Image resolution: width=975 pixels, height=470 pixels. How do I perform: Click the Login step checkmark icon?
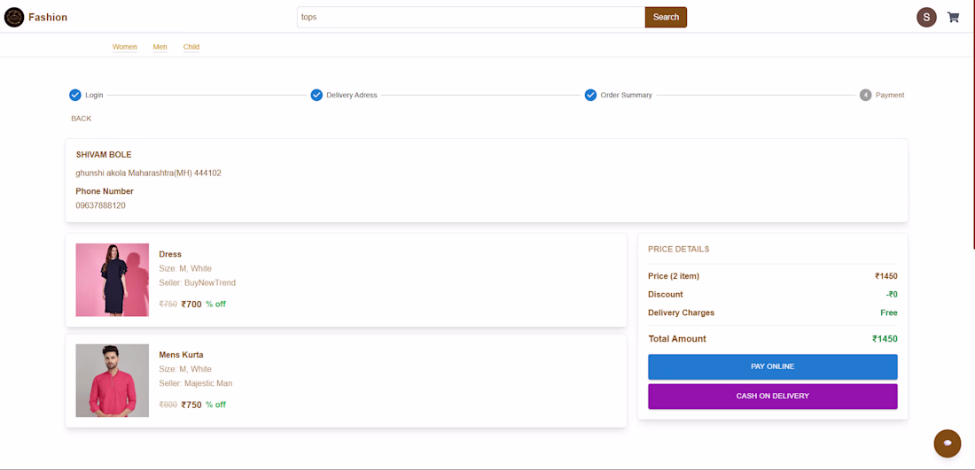click(75, 95)
